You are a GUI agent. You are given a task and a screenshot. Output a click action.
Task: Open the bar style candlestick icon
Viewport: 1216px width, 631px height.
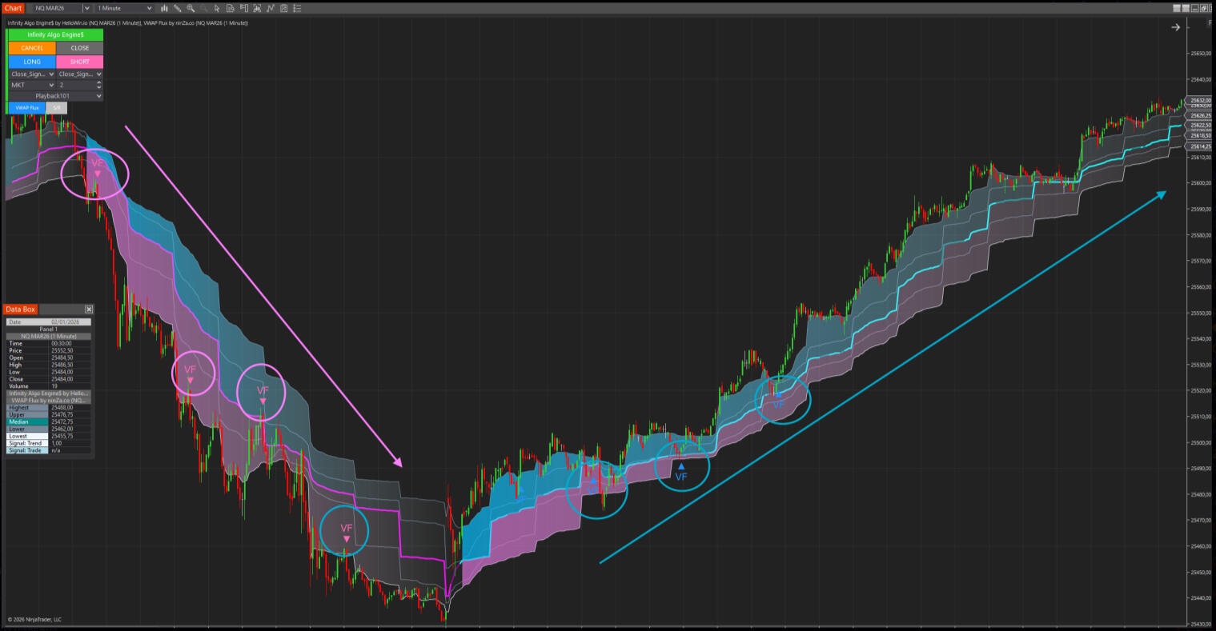(163, 8)
